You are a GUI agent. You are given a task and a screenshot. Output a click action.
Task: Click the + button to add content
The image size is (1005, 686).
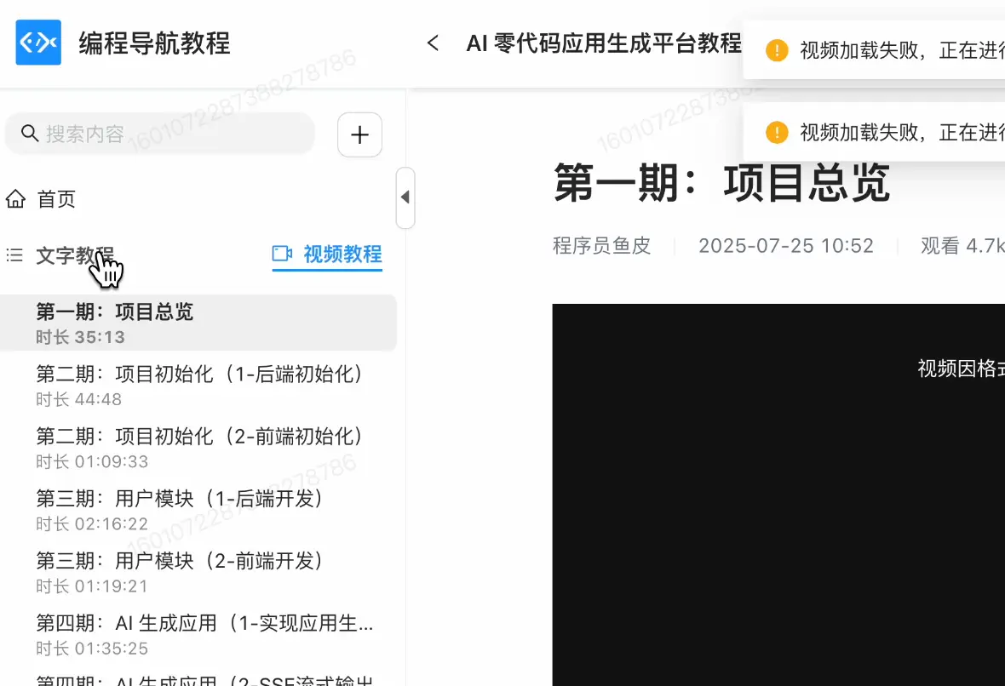(359, 134)
